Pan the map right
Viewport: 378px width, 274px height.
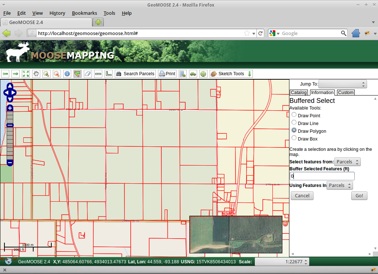click(14, 93)
